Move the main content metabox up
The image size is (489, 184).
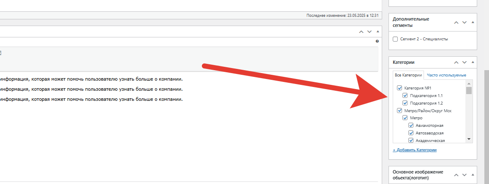point(361,32)
